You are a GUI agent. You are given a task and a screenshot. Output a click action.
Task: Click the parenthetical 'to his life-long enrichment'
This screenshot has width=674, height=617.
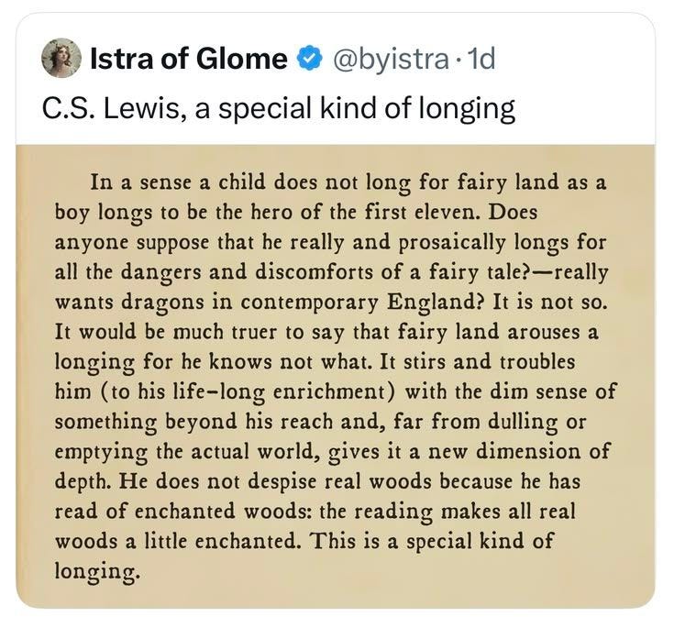pyautogui.click(x=248, y=392)
